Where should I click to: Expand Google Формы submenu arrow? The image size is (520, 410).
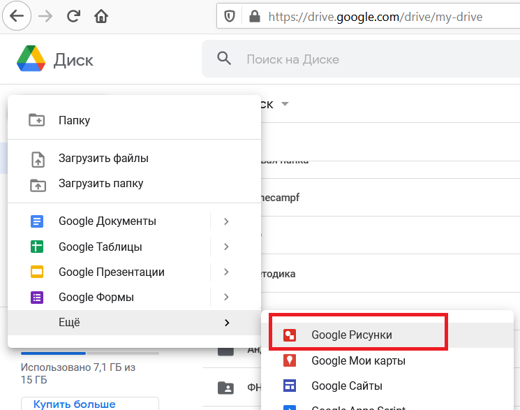[226, 297]
